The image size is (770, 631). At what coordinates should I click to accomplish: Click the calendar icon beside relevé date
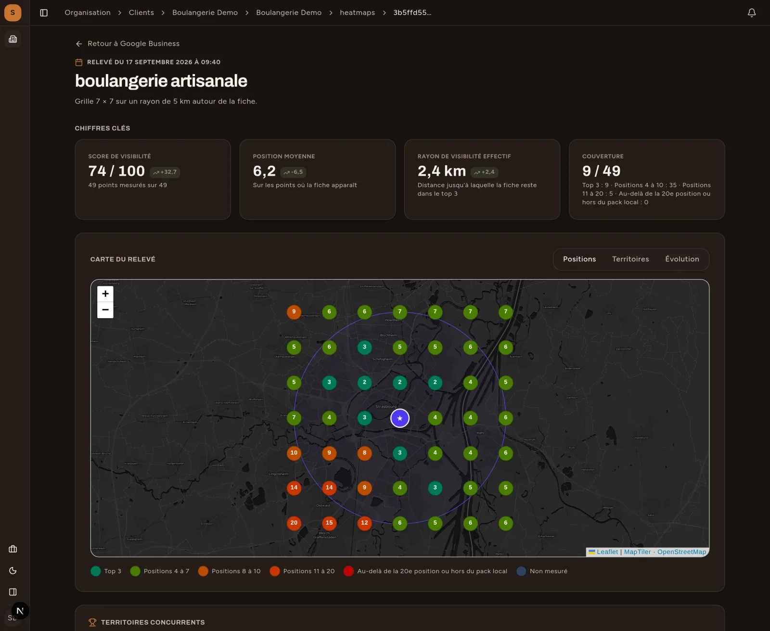[79, 62]
